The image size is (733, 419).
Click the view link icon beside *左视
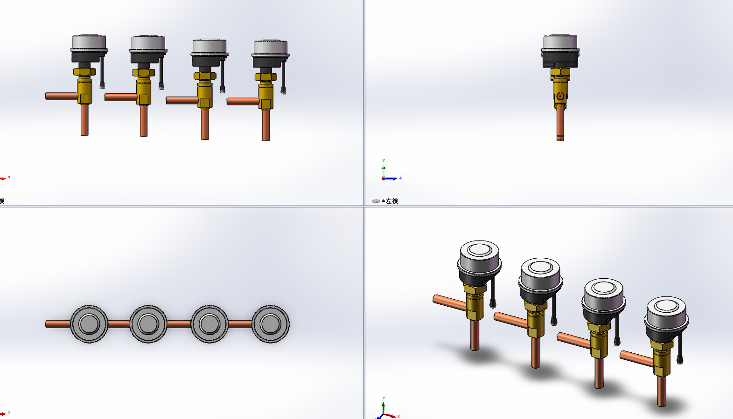[x=376, y=201]
